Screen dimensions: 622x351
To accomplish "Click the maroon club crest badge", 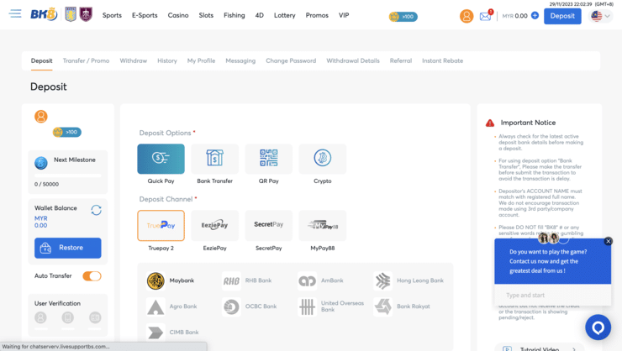I will pyautogui.click(x=86, y=14).
